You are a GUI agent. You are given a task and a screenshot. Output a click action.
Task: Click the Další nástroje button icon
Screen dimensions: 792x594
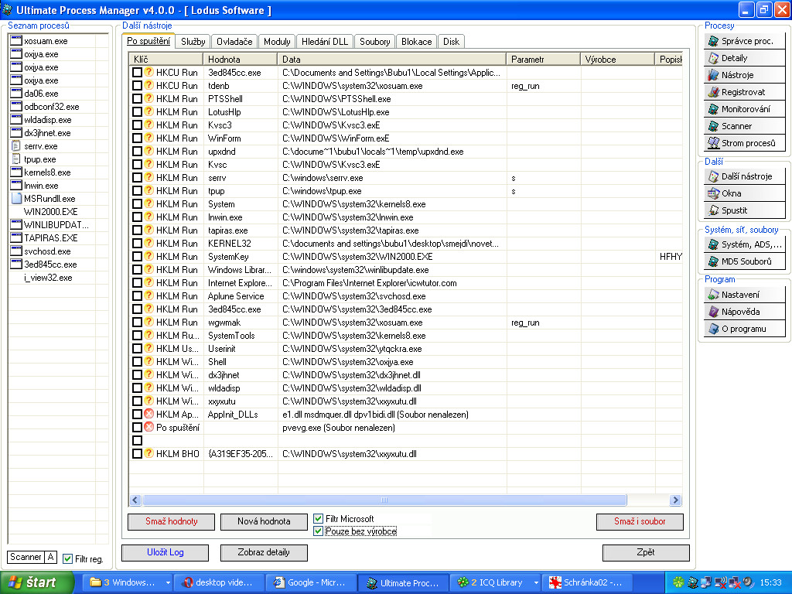[712, 176]
